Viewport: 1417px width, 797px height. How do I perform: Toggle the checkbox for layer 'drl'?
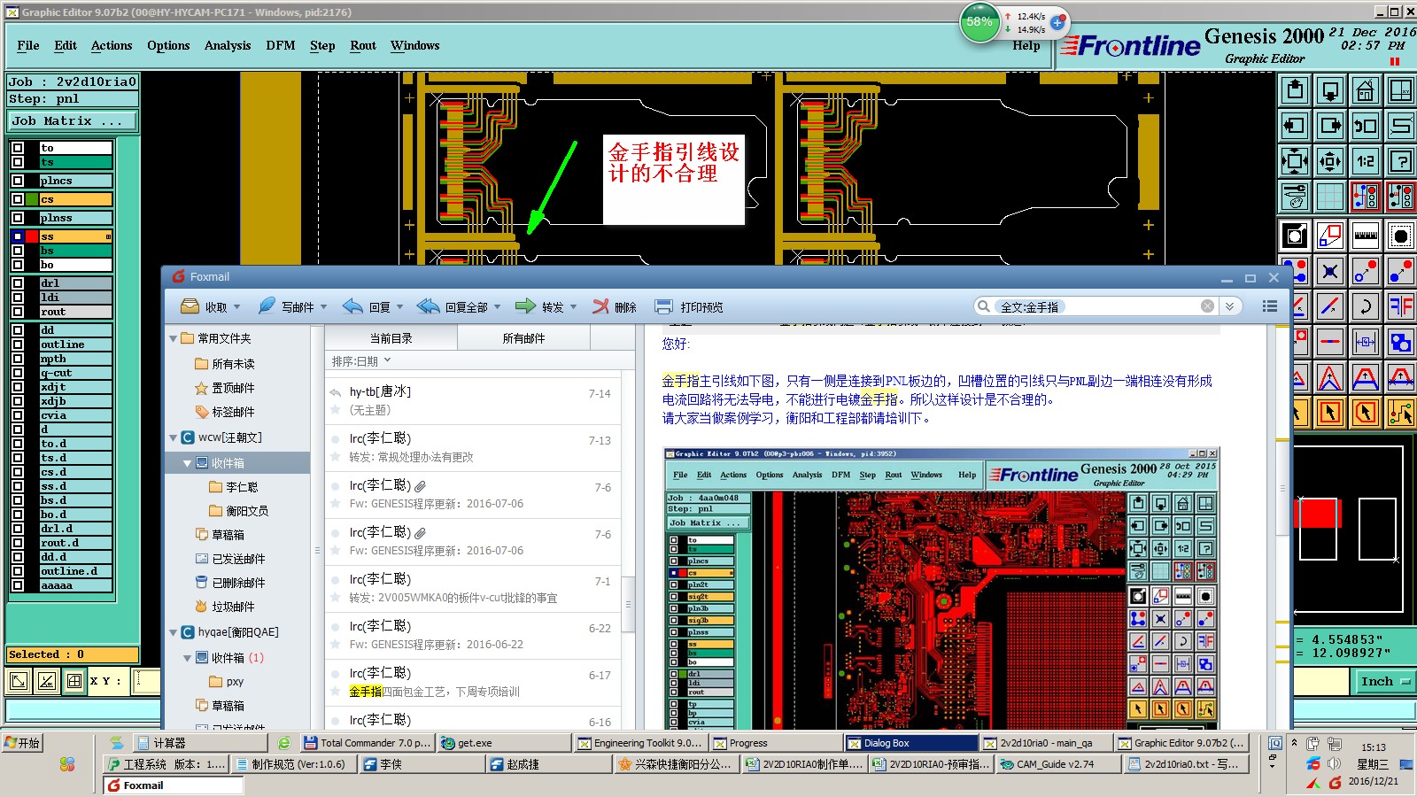click(x=18, y=283)
